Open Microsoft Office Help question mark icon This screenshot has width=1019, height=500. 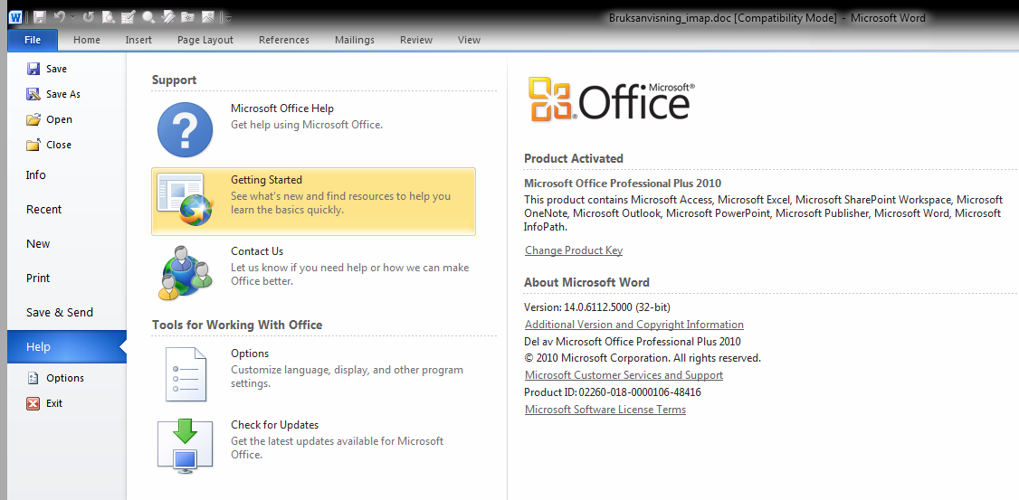[x=185, y=130]
